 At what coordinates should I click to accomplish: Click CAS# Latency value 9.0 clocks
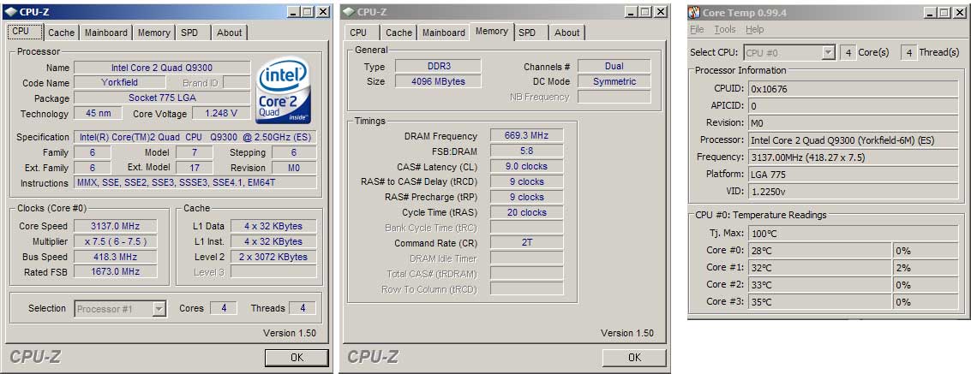526,166
